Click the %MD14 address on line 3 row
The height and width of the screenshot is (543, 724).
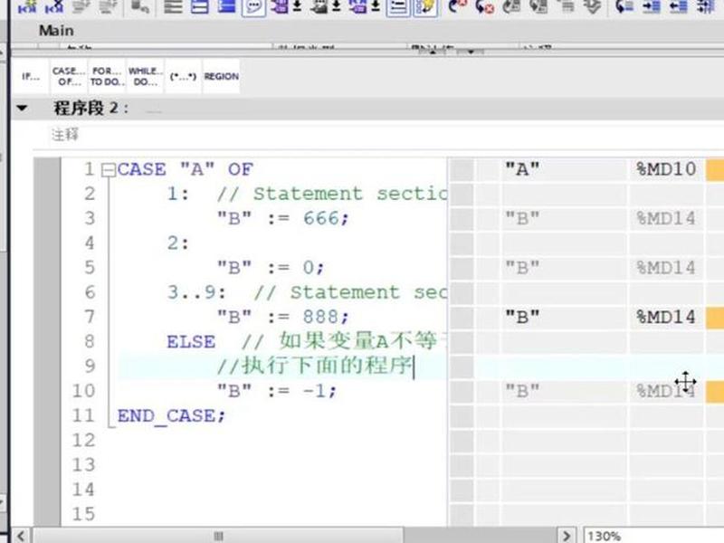(x=666, y=218)
